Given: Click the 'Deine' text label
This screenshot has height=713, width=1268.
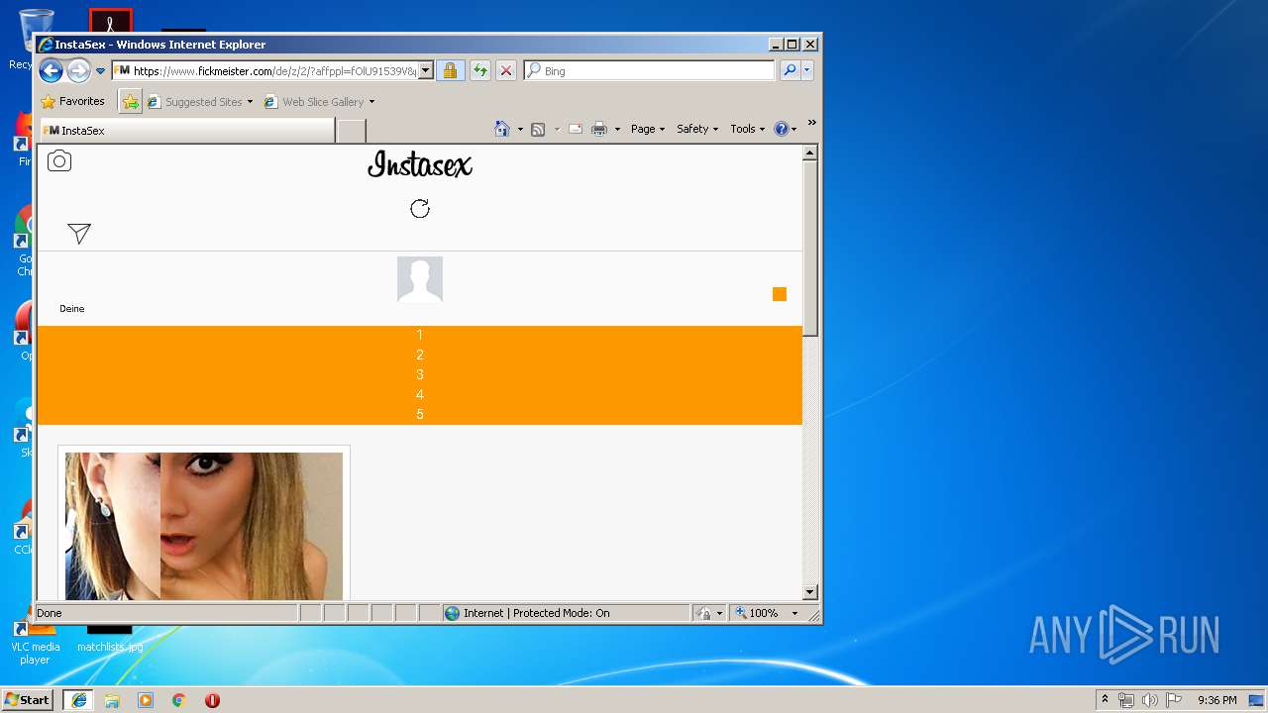Looking at the screenshot, I should 72,309.
